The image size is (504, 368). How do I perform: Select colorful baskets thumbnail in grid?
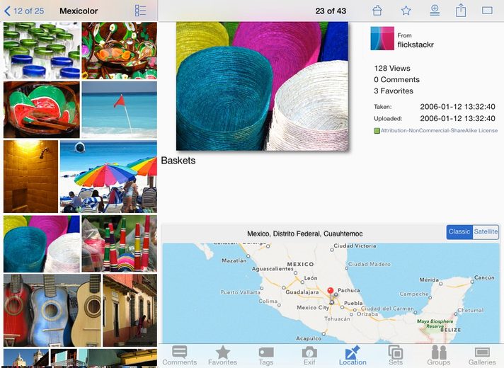tap(42, 243)
